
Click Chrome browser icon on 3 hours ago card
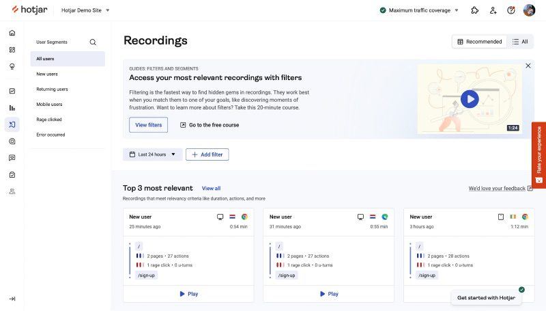(x=525, y=217)
